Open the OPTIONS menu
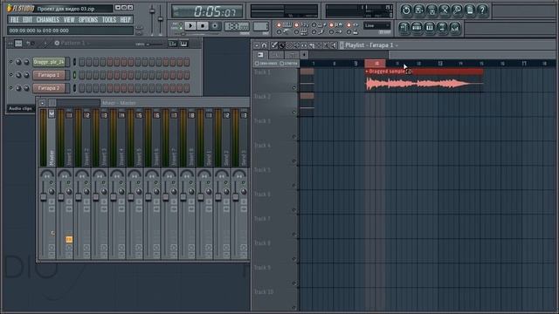The width and height of the screenshot is (559, 314). tap(88, 19)
